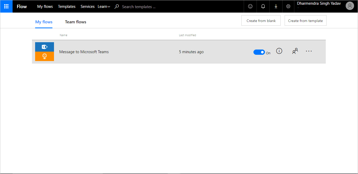Viewport: 358px width, 174px height.
Task: Open the notifications bell icon
Action: tap(263, 6)
